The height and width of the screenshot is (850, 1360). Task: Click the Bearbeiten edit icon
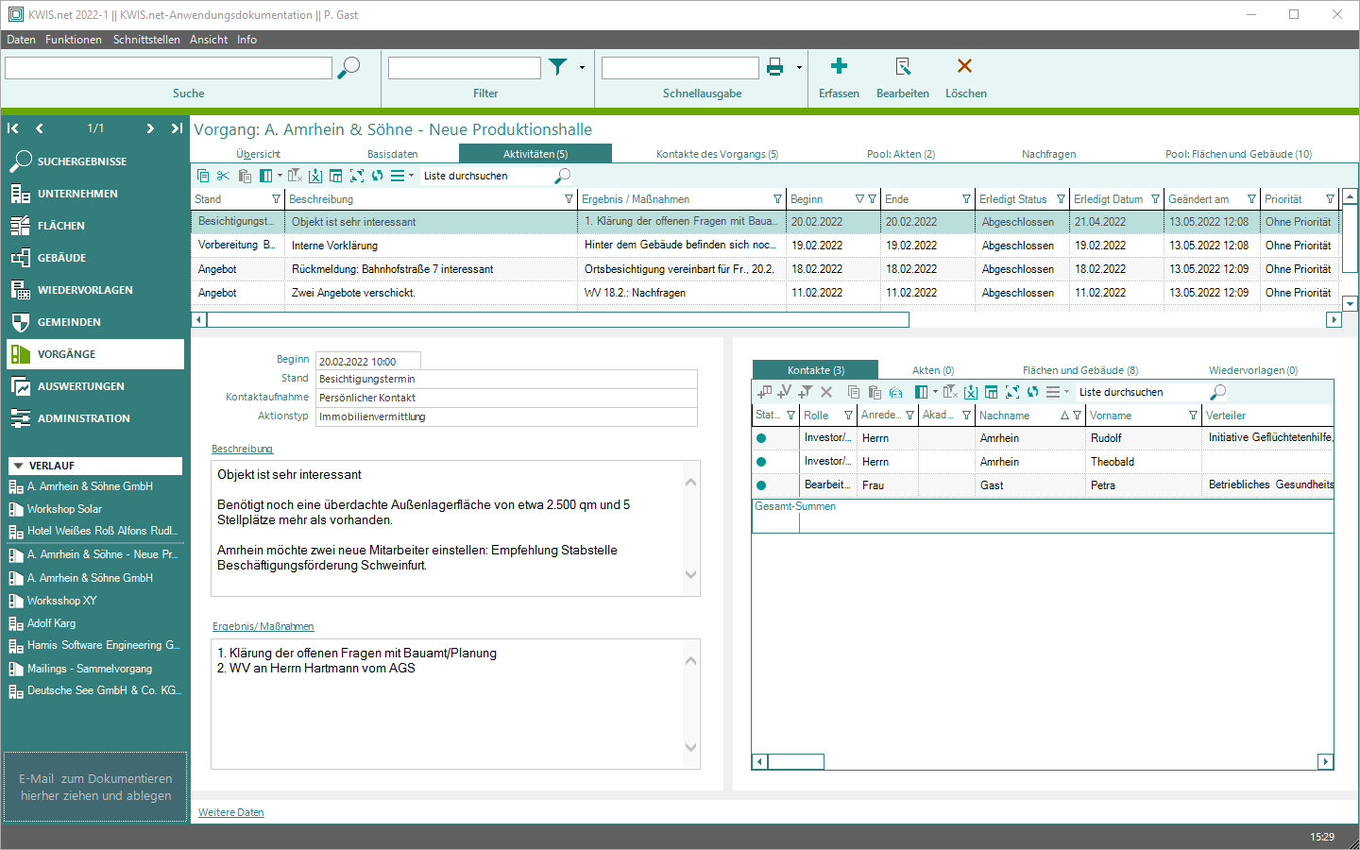click(903, 66)
